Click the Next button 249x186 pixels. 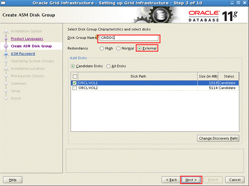(191, 180)
